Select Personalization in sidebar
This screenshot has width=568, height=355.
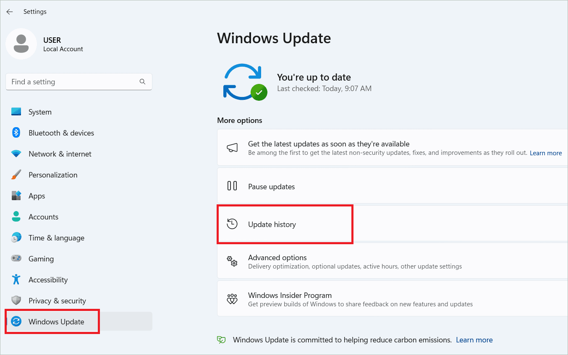(x=79, y=175)
